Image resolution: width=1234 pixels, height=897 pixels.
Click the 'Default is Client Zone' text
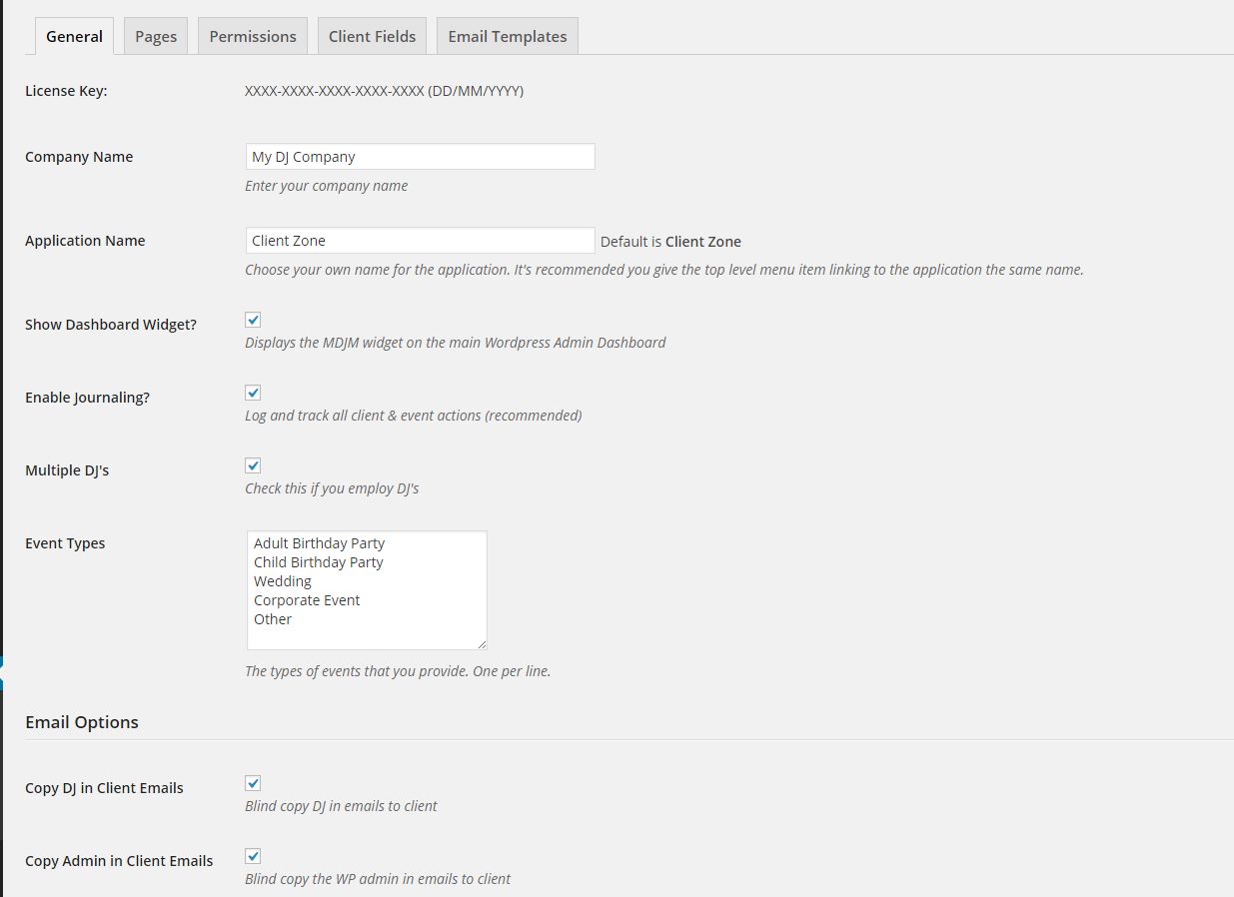pos(670,242)
